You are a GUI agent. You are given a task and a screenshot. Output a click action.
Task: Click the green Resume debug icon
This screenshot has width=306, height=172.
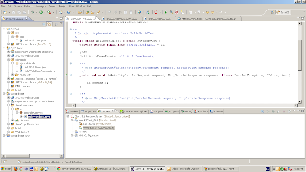tap(166, 12)
